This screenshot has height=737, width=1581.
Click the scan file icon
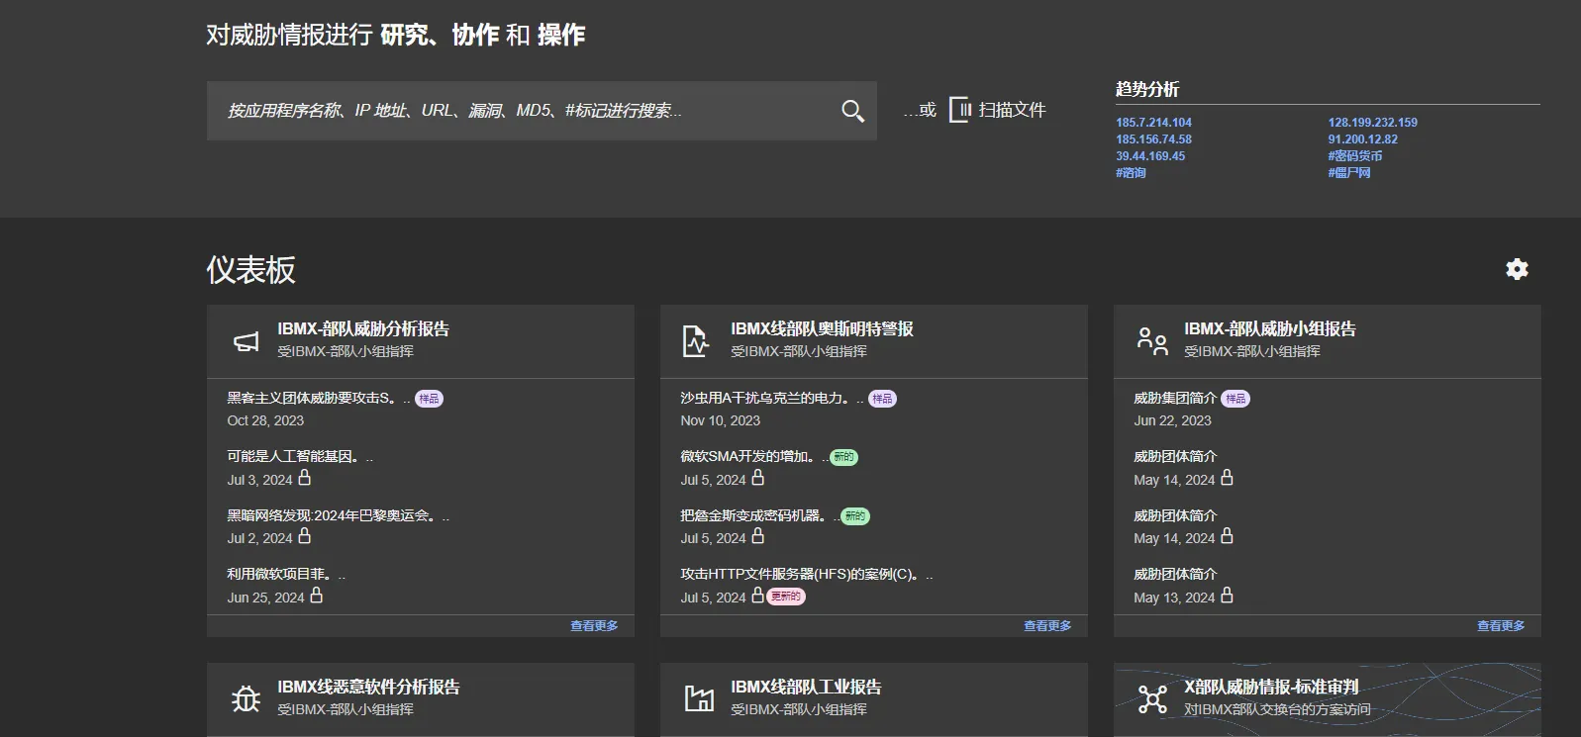tap(960, 110)
